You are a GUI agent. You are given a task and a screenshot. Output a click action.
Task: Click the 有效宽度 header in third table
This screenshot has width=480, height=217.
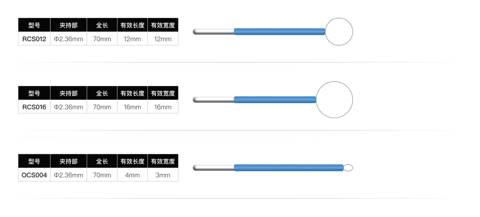coord(163,161)
